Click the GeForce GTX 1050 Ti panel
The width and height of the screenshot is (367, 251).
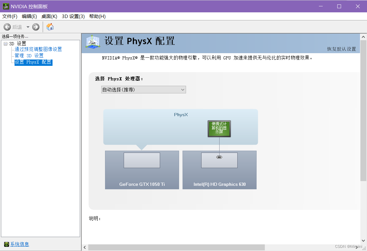tap(142, 170)
